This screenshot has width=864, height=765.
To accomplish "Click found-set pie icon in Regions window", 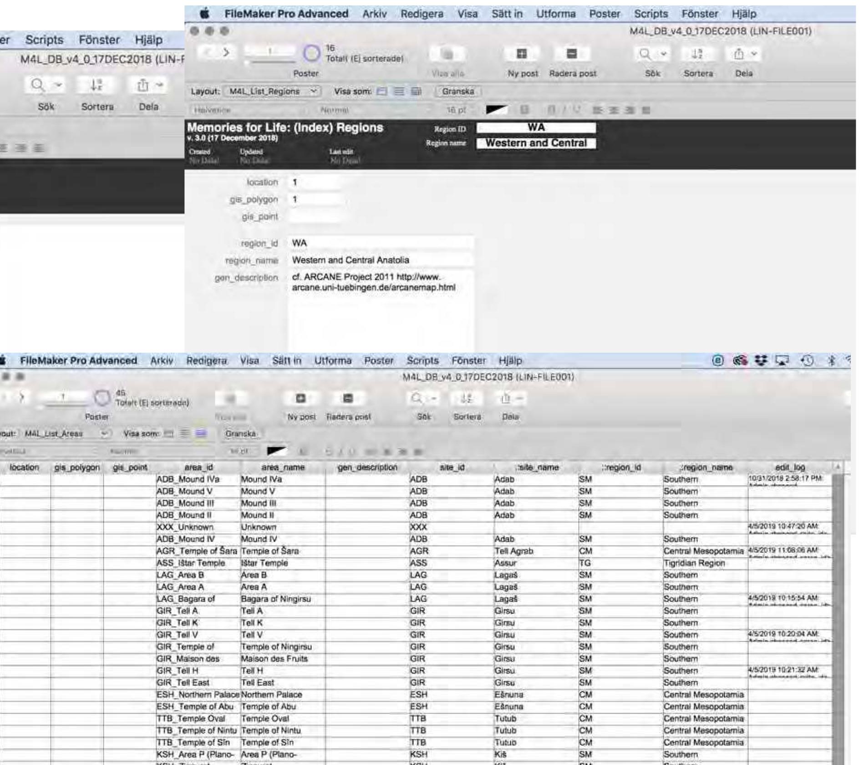I will pos(311,54).
